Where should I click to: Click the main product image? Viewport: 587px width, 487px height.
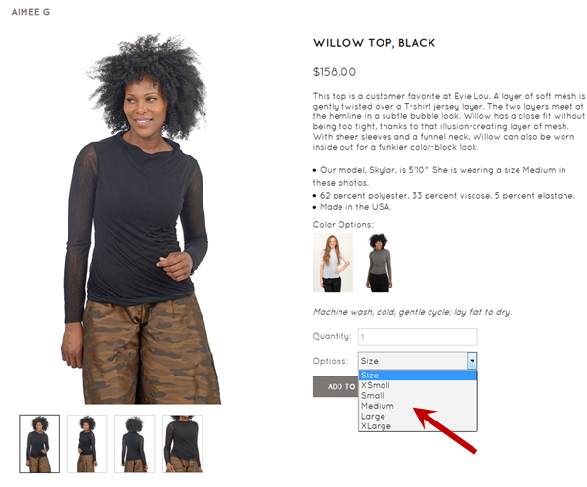140,219
